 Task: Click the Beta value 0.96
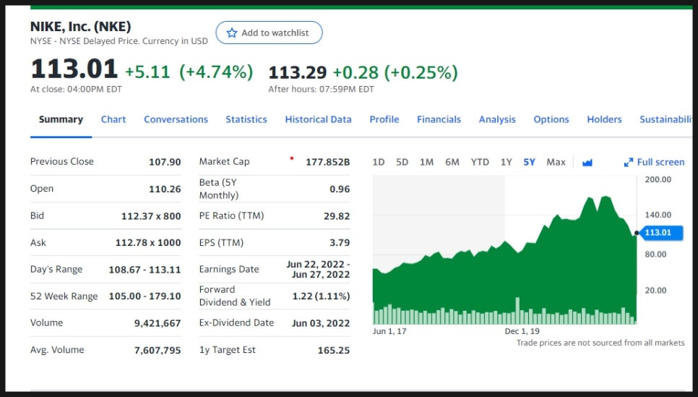coord(340,189)
